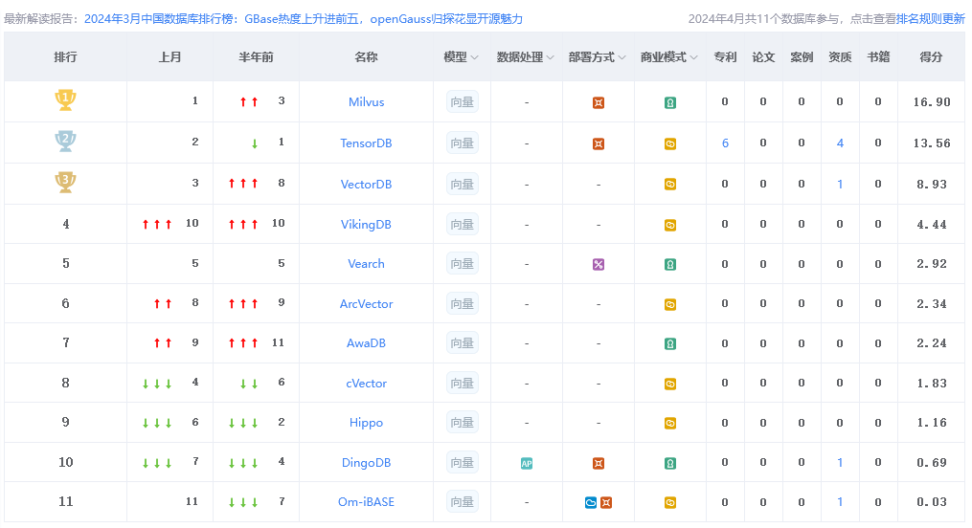Image resolution: width=972 pixels, height=528 pixels.
Task: Open the VikingDB database link
Action: 367,224
